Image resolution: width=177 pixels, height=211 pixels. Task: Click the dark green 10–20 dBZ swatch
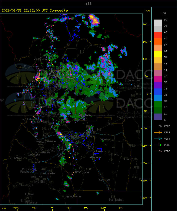[x=158, y=111]
